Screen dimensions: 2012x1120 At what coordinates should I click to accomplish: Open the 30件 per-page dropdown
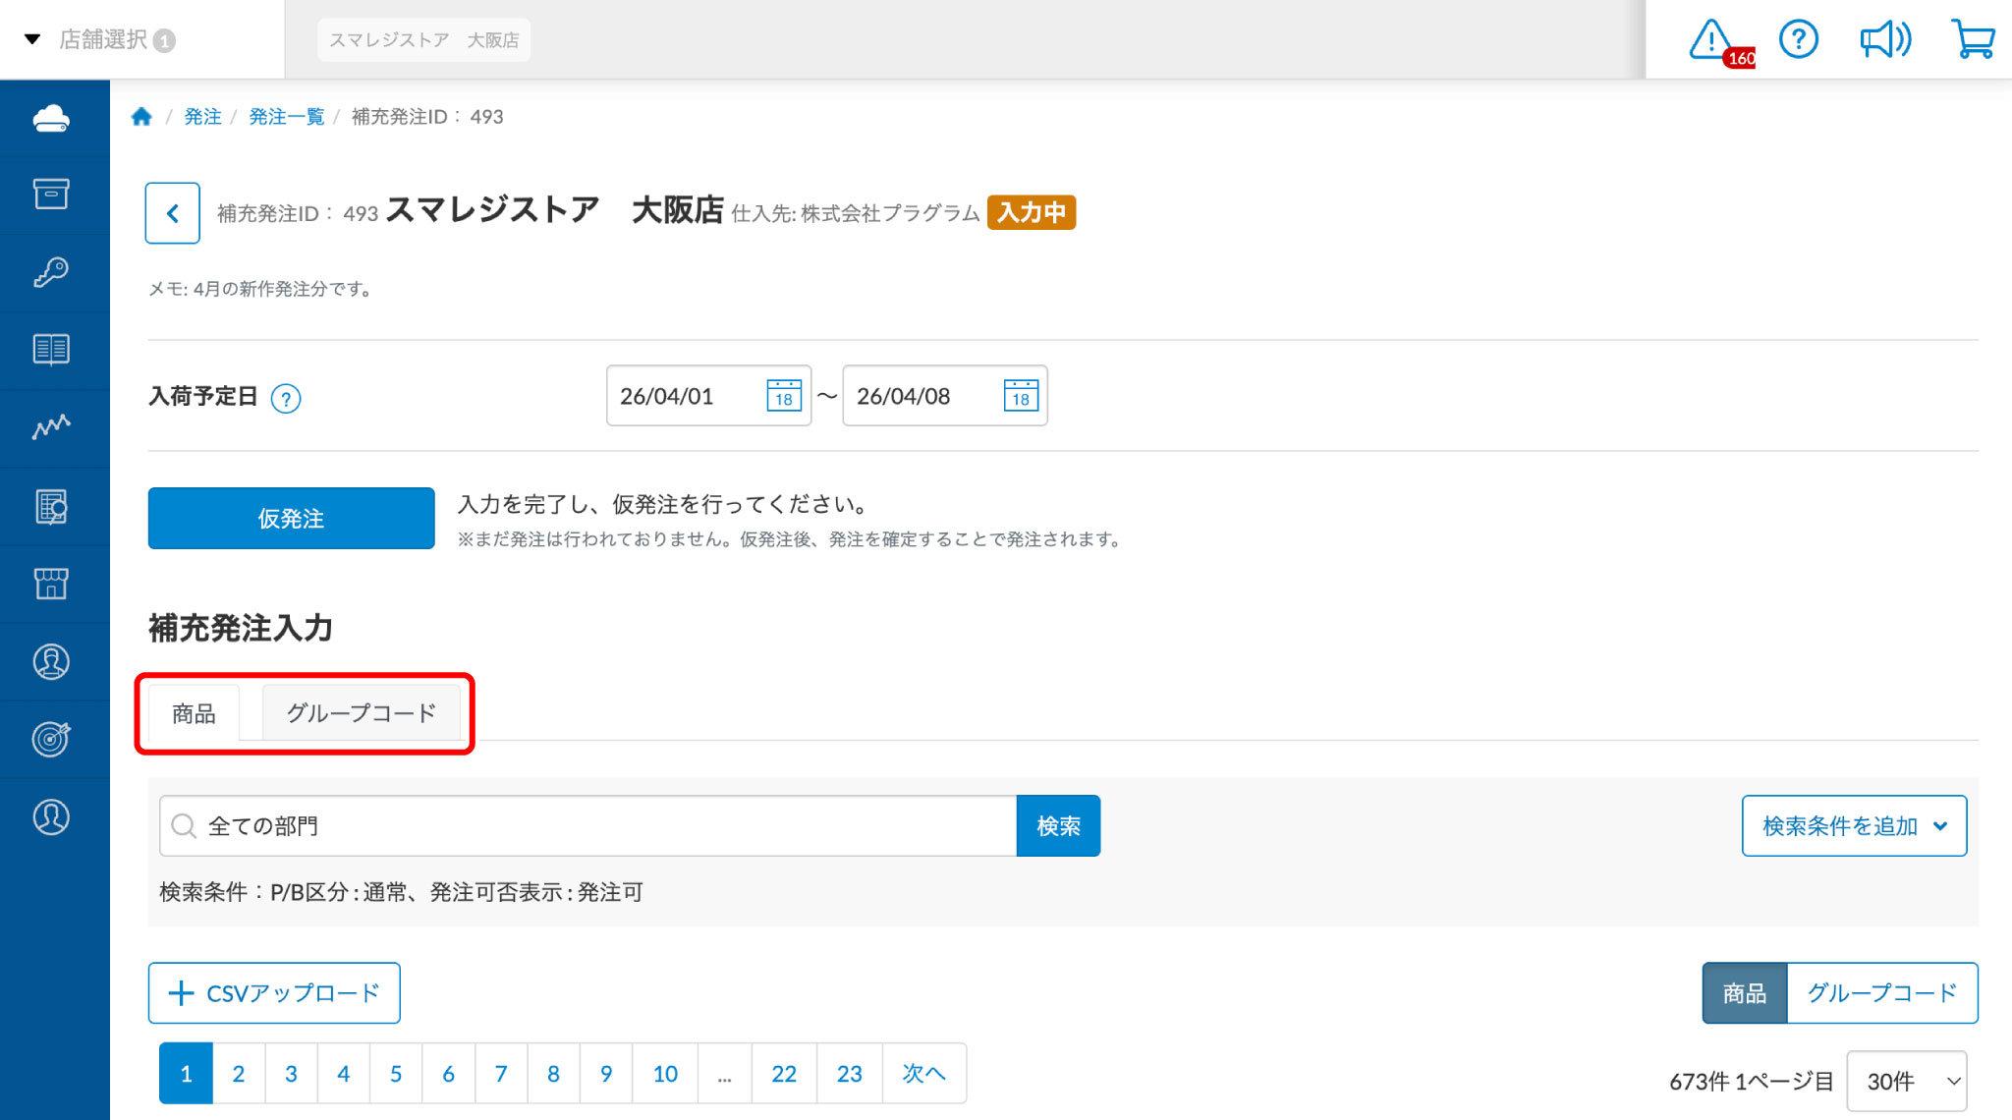coord(1907,1082)
